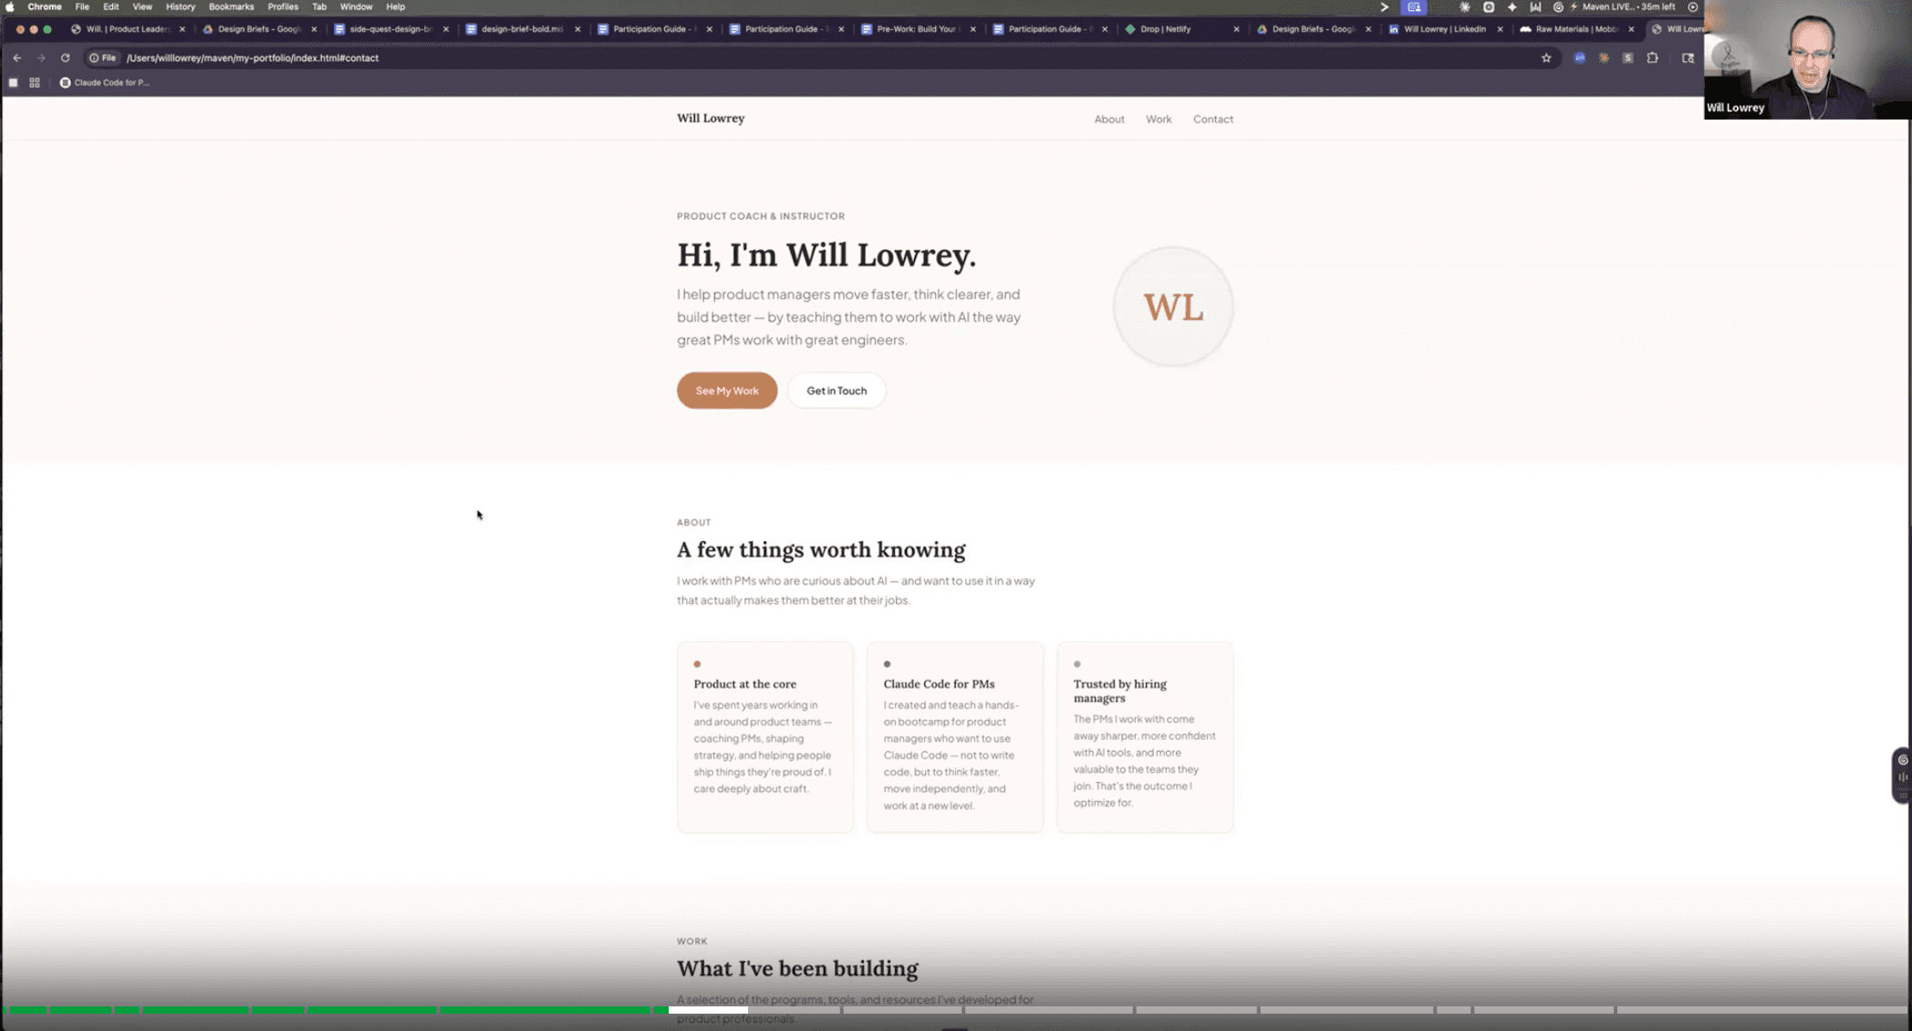
Task: Click the See My Work button
Action: (x=727, y=391)
